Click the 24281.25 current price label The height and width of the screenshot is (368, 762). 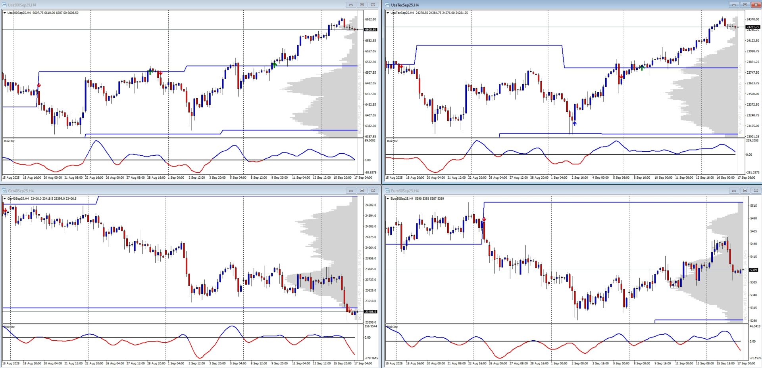752,27
